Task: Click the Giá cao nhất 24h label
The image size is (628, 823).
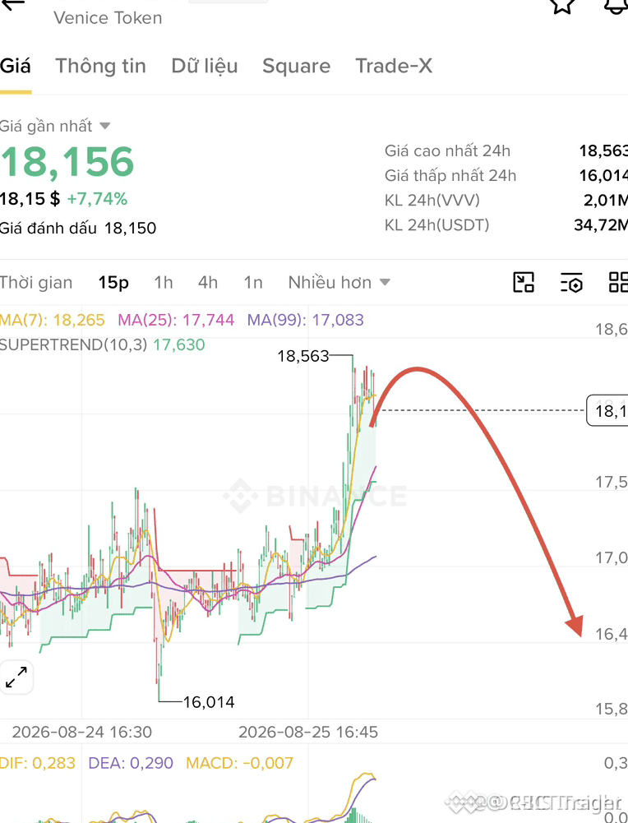Action: (447, 151)
